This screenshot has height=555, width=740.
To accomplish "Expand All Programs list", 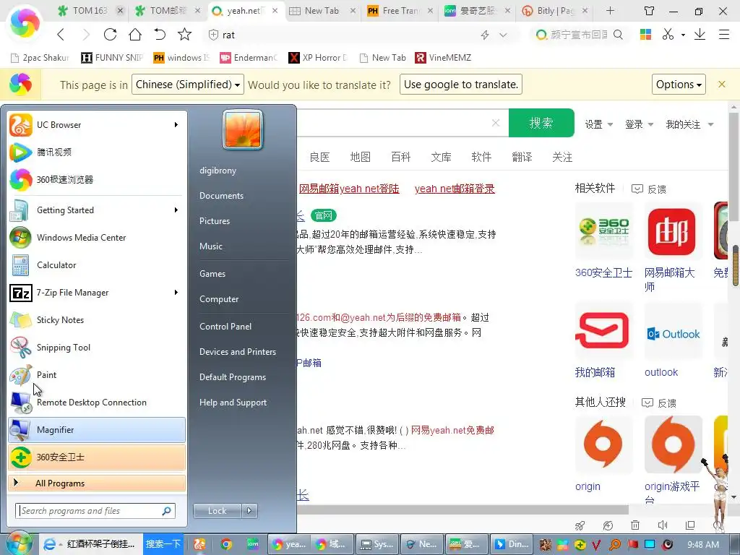I will pyautogui.click(x=97, y=483).
